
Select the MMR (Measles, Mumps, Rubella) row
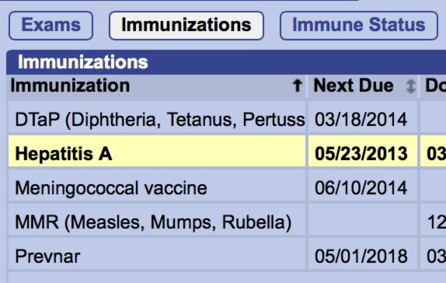(227, 222)
